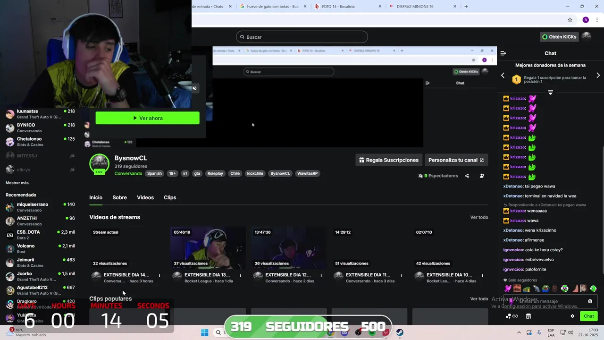Open Chetalonso channel in sidebar
Image resolution: width=604 pixels, height=340 pixels.
pos(40,142)
